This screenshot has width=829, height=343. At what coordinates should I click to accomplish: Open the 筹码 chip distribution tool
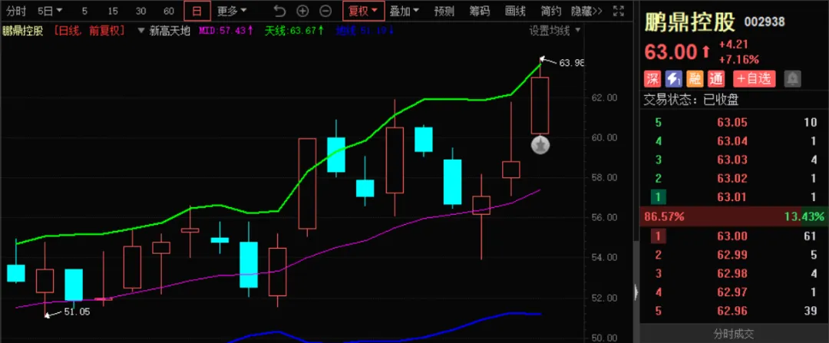[x=480, y=11]
